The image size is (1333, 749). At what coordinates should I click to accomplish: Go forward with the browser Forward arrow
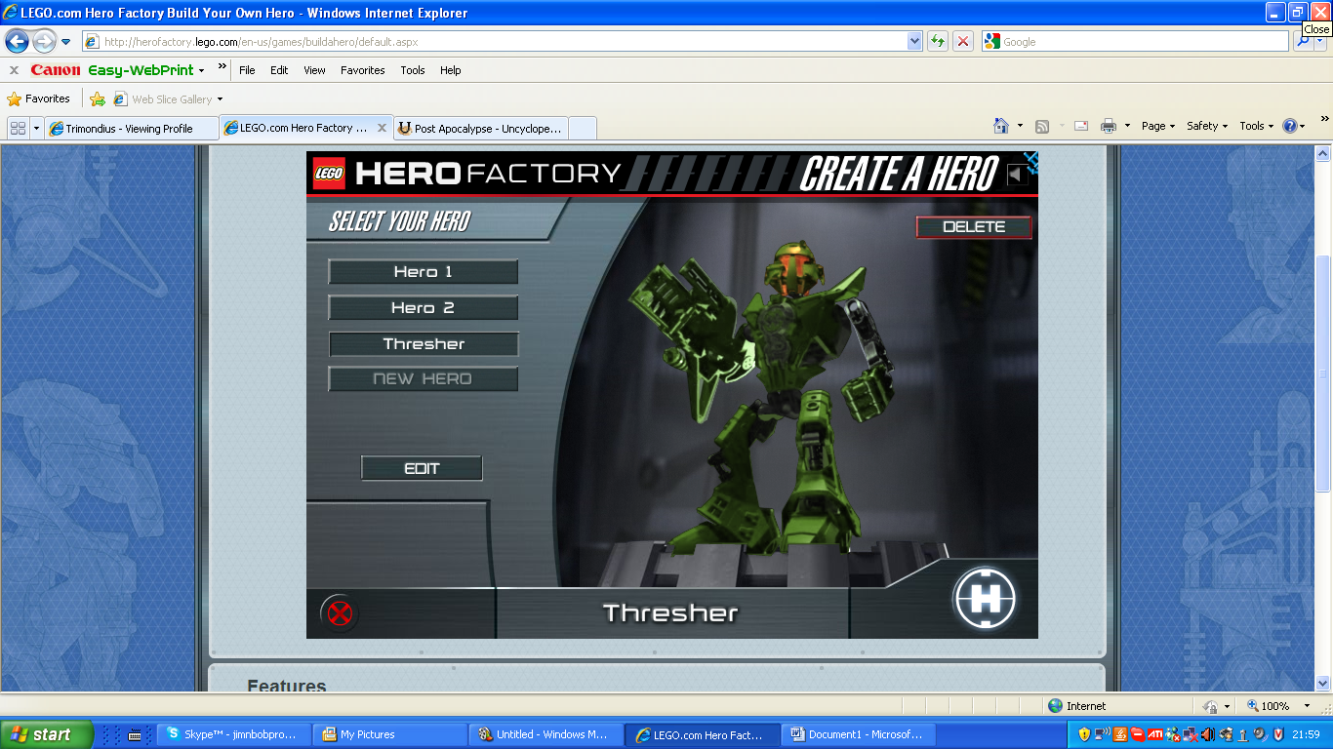(x=44, y=41)
